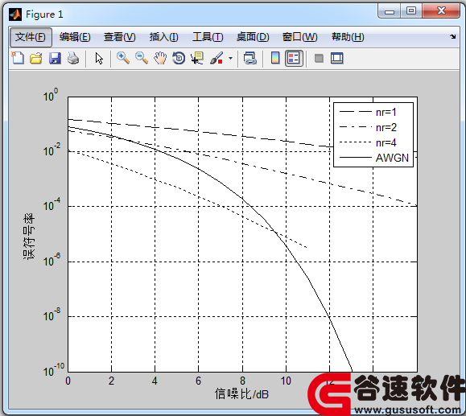Click the MATLAB logo in title bar
This screenshot has height=416, width=466.
pos(15,14)
